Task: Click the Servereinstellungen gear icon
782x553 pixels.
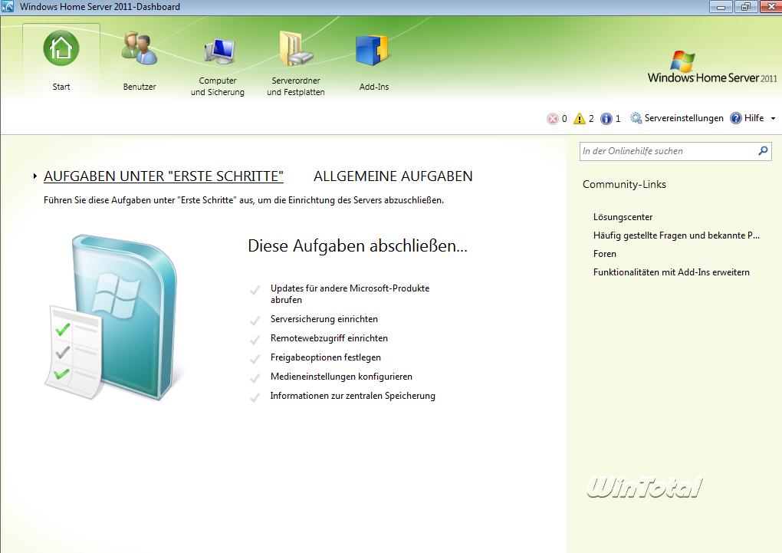Action: (x=636, y=118)
